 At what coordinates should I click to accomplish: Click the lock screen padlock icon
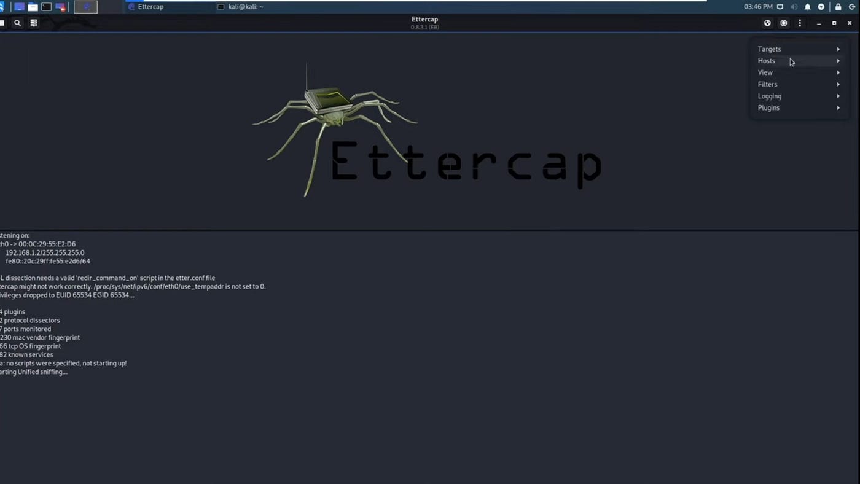point(838,7)
